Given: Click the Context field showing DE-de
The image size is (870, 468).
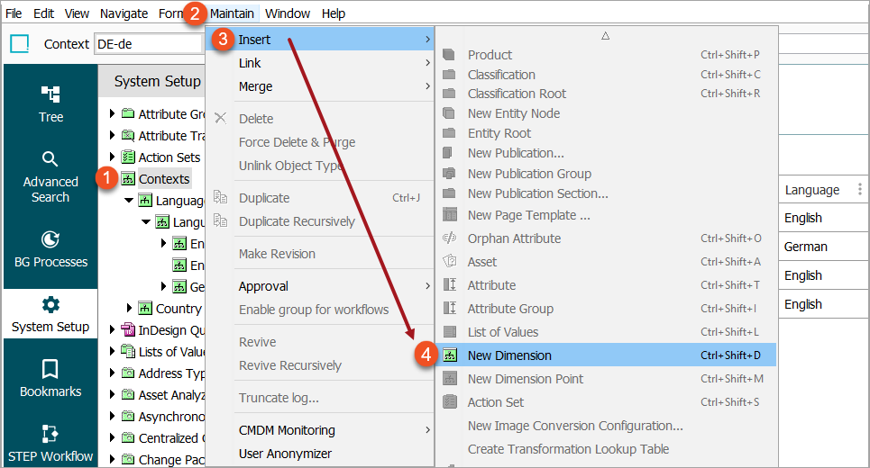Looking at the screenshot, I should [147, 44].
